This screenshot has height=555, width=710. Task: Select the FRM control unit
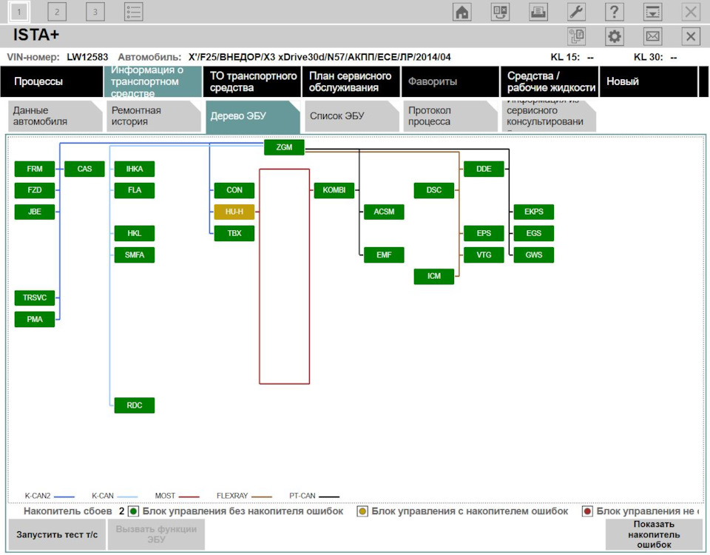pyautogui.click(x=35, y=169)
